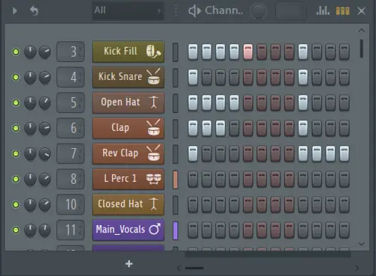Deselect the L Perc 1 channel selector
376x276 pixels.
click(176, 180)
